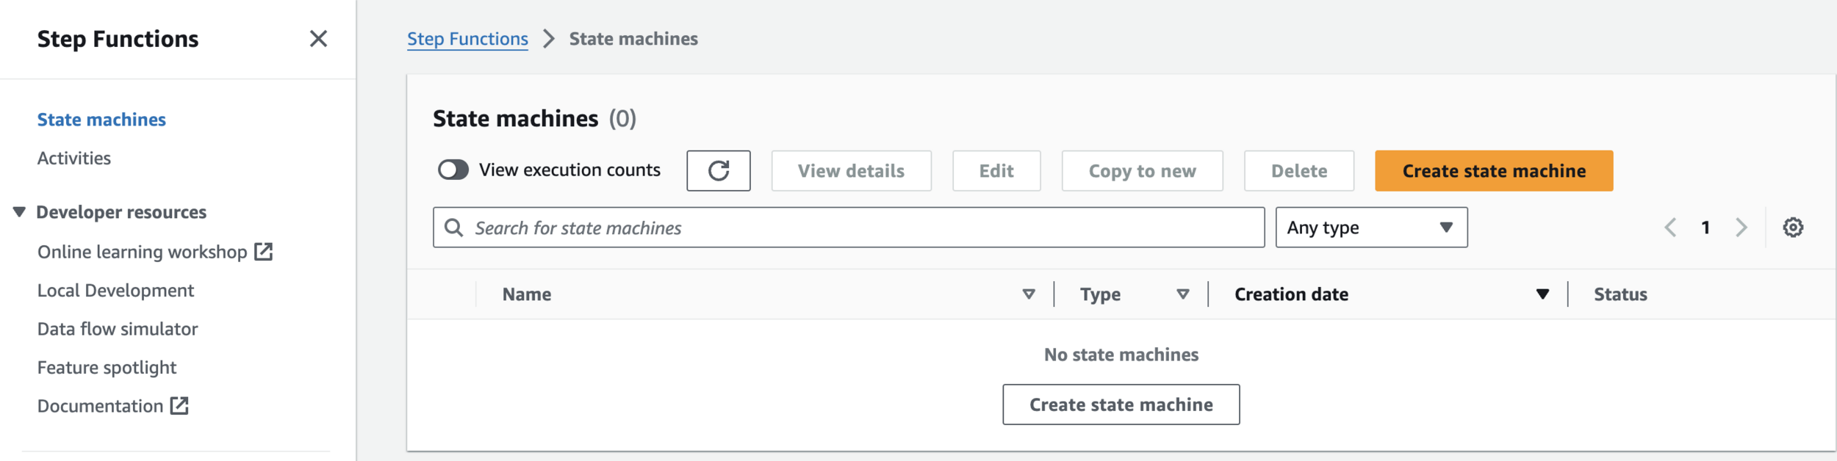Open State machines in sidebar

tap(101, 120)
